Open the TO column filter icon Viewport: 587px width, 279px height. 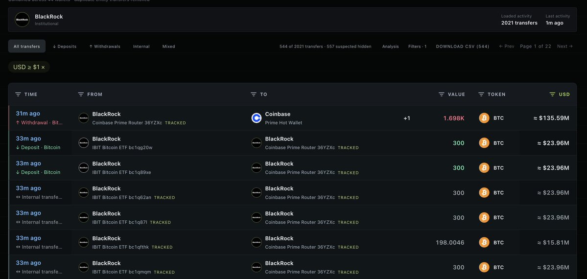(254, 94)
